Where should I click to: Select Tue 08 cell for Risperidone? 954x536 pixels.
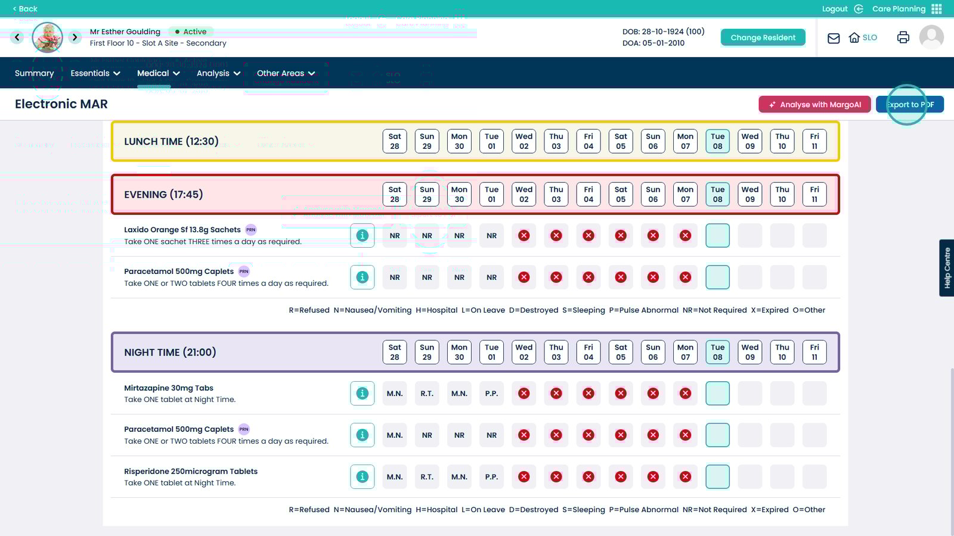(x=717, y=477)
